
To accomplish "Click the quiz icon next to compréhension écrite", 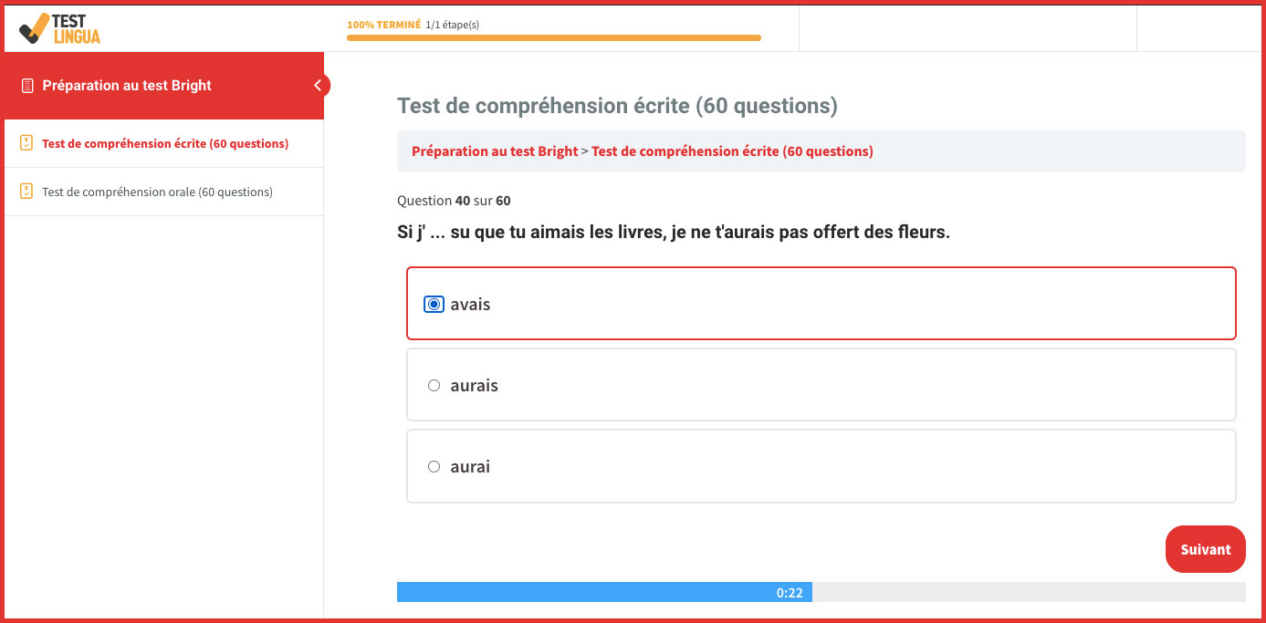I will tap(26, 143).
